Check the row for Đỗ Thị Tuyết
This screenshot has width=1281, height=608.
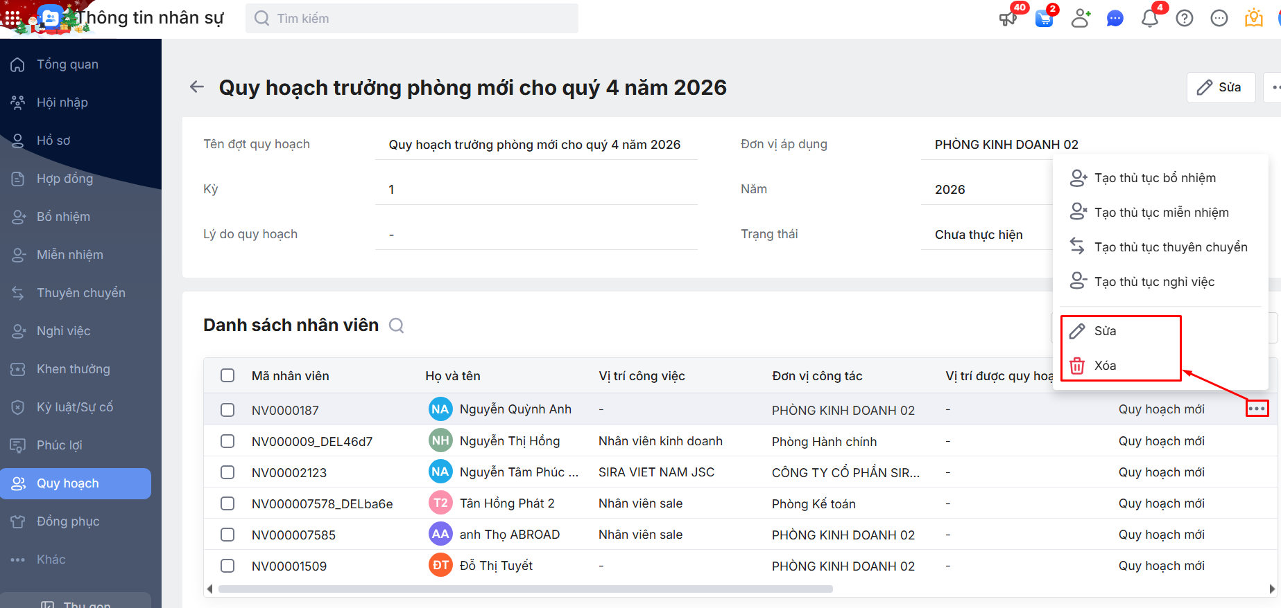pyautogui.click(x=227, y=566)
